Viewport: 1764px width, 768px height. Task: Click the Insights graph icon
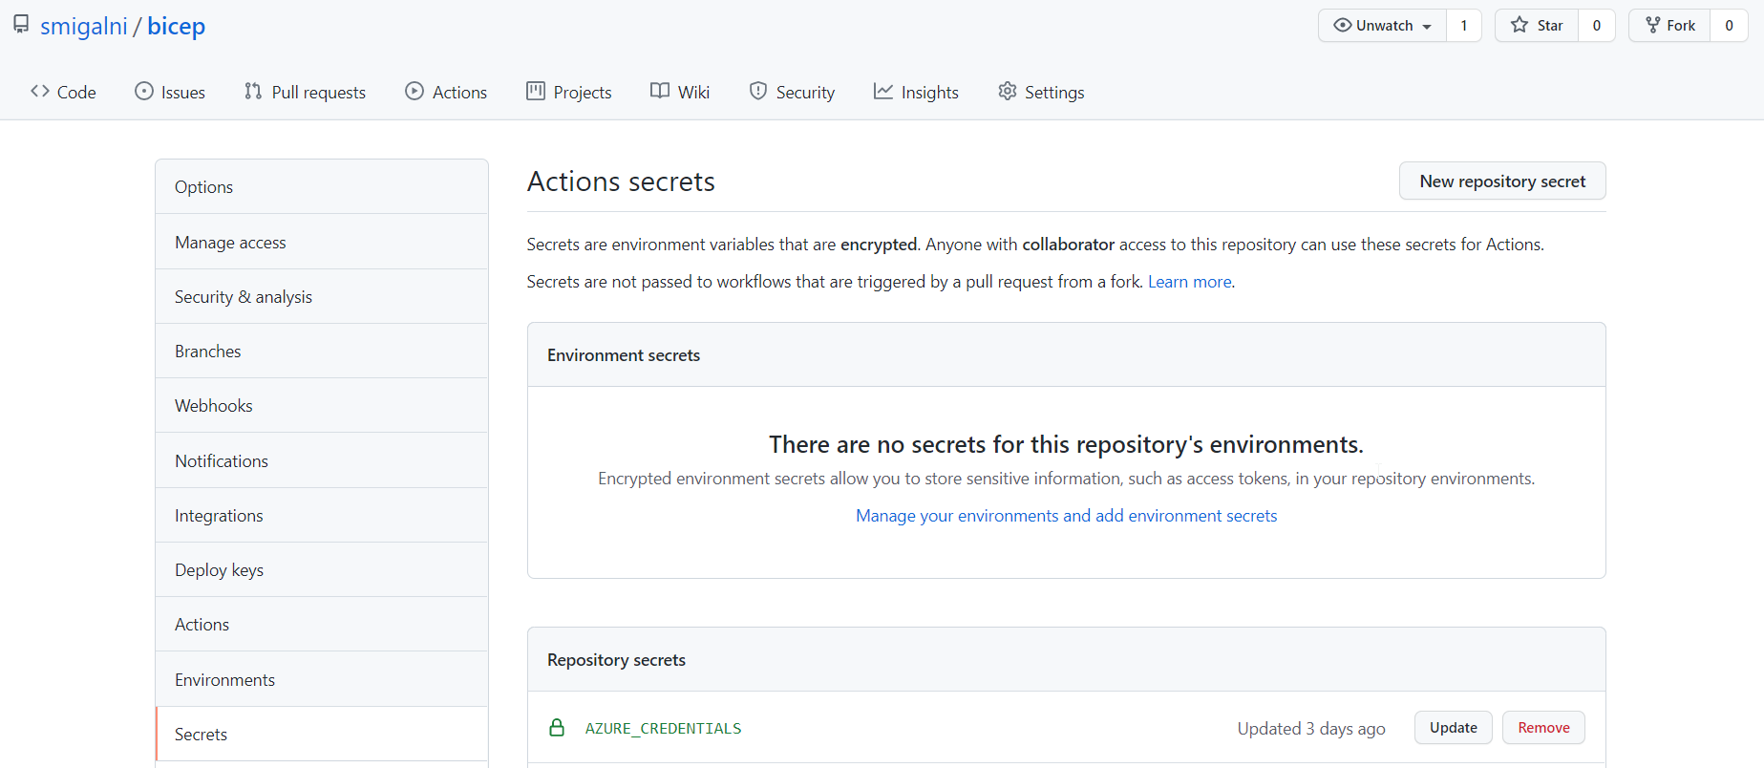coord(883,92)
